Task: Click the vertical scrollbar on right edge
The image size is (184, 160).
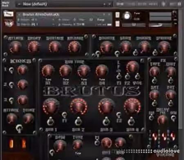Action: pyautogui.click(x=180, y=69)
